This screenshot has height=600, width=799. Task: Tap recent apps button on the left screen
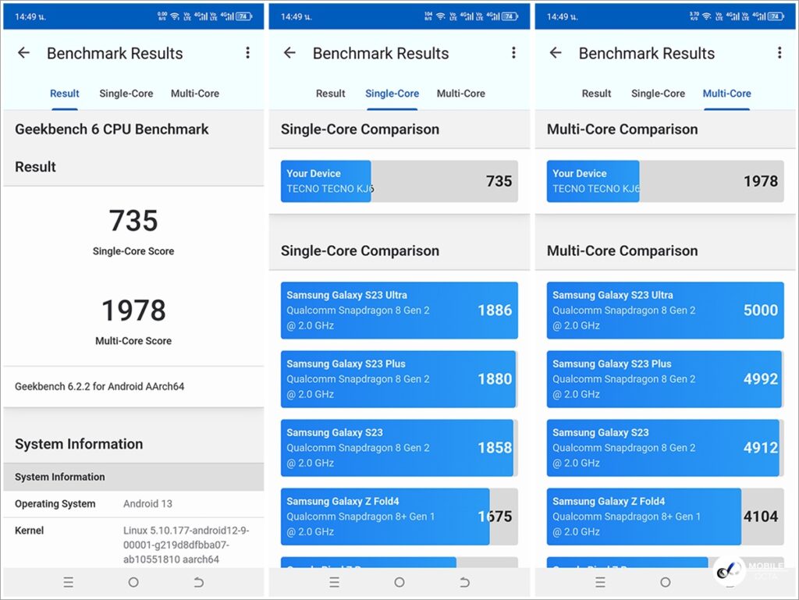point(69,582)
